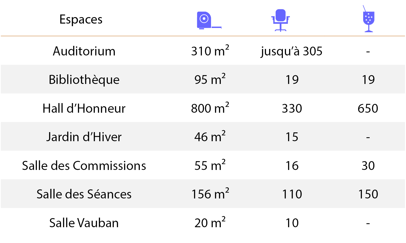Click the 156 m² area value
406x243 pixels.
210,193
